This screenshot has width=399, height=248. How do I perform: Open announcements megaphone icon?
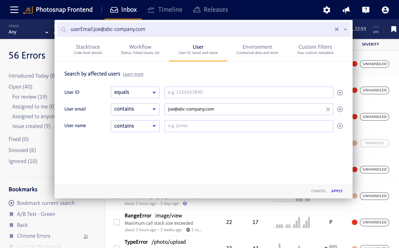(346, 10)
